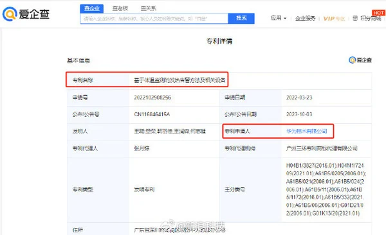
Task: Click the 积分商城 gift icon
Action: click(355, 18)
